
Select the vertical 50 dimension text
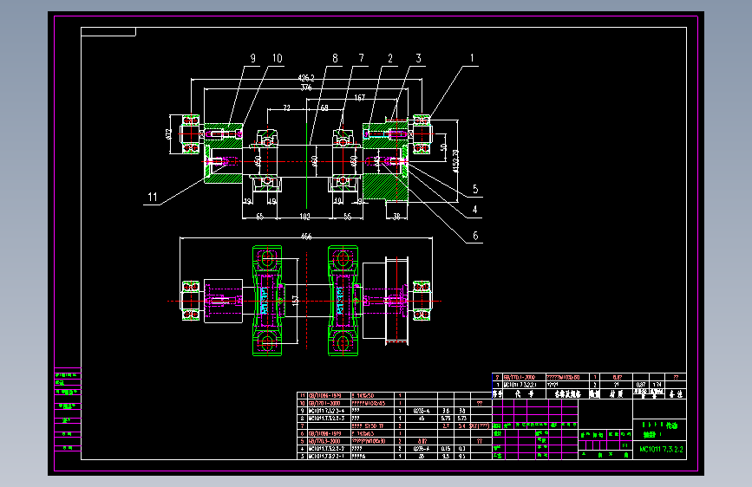click(x=443, y=147)
